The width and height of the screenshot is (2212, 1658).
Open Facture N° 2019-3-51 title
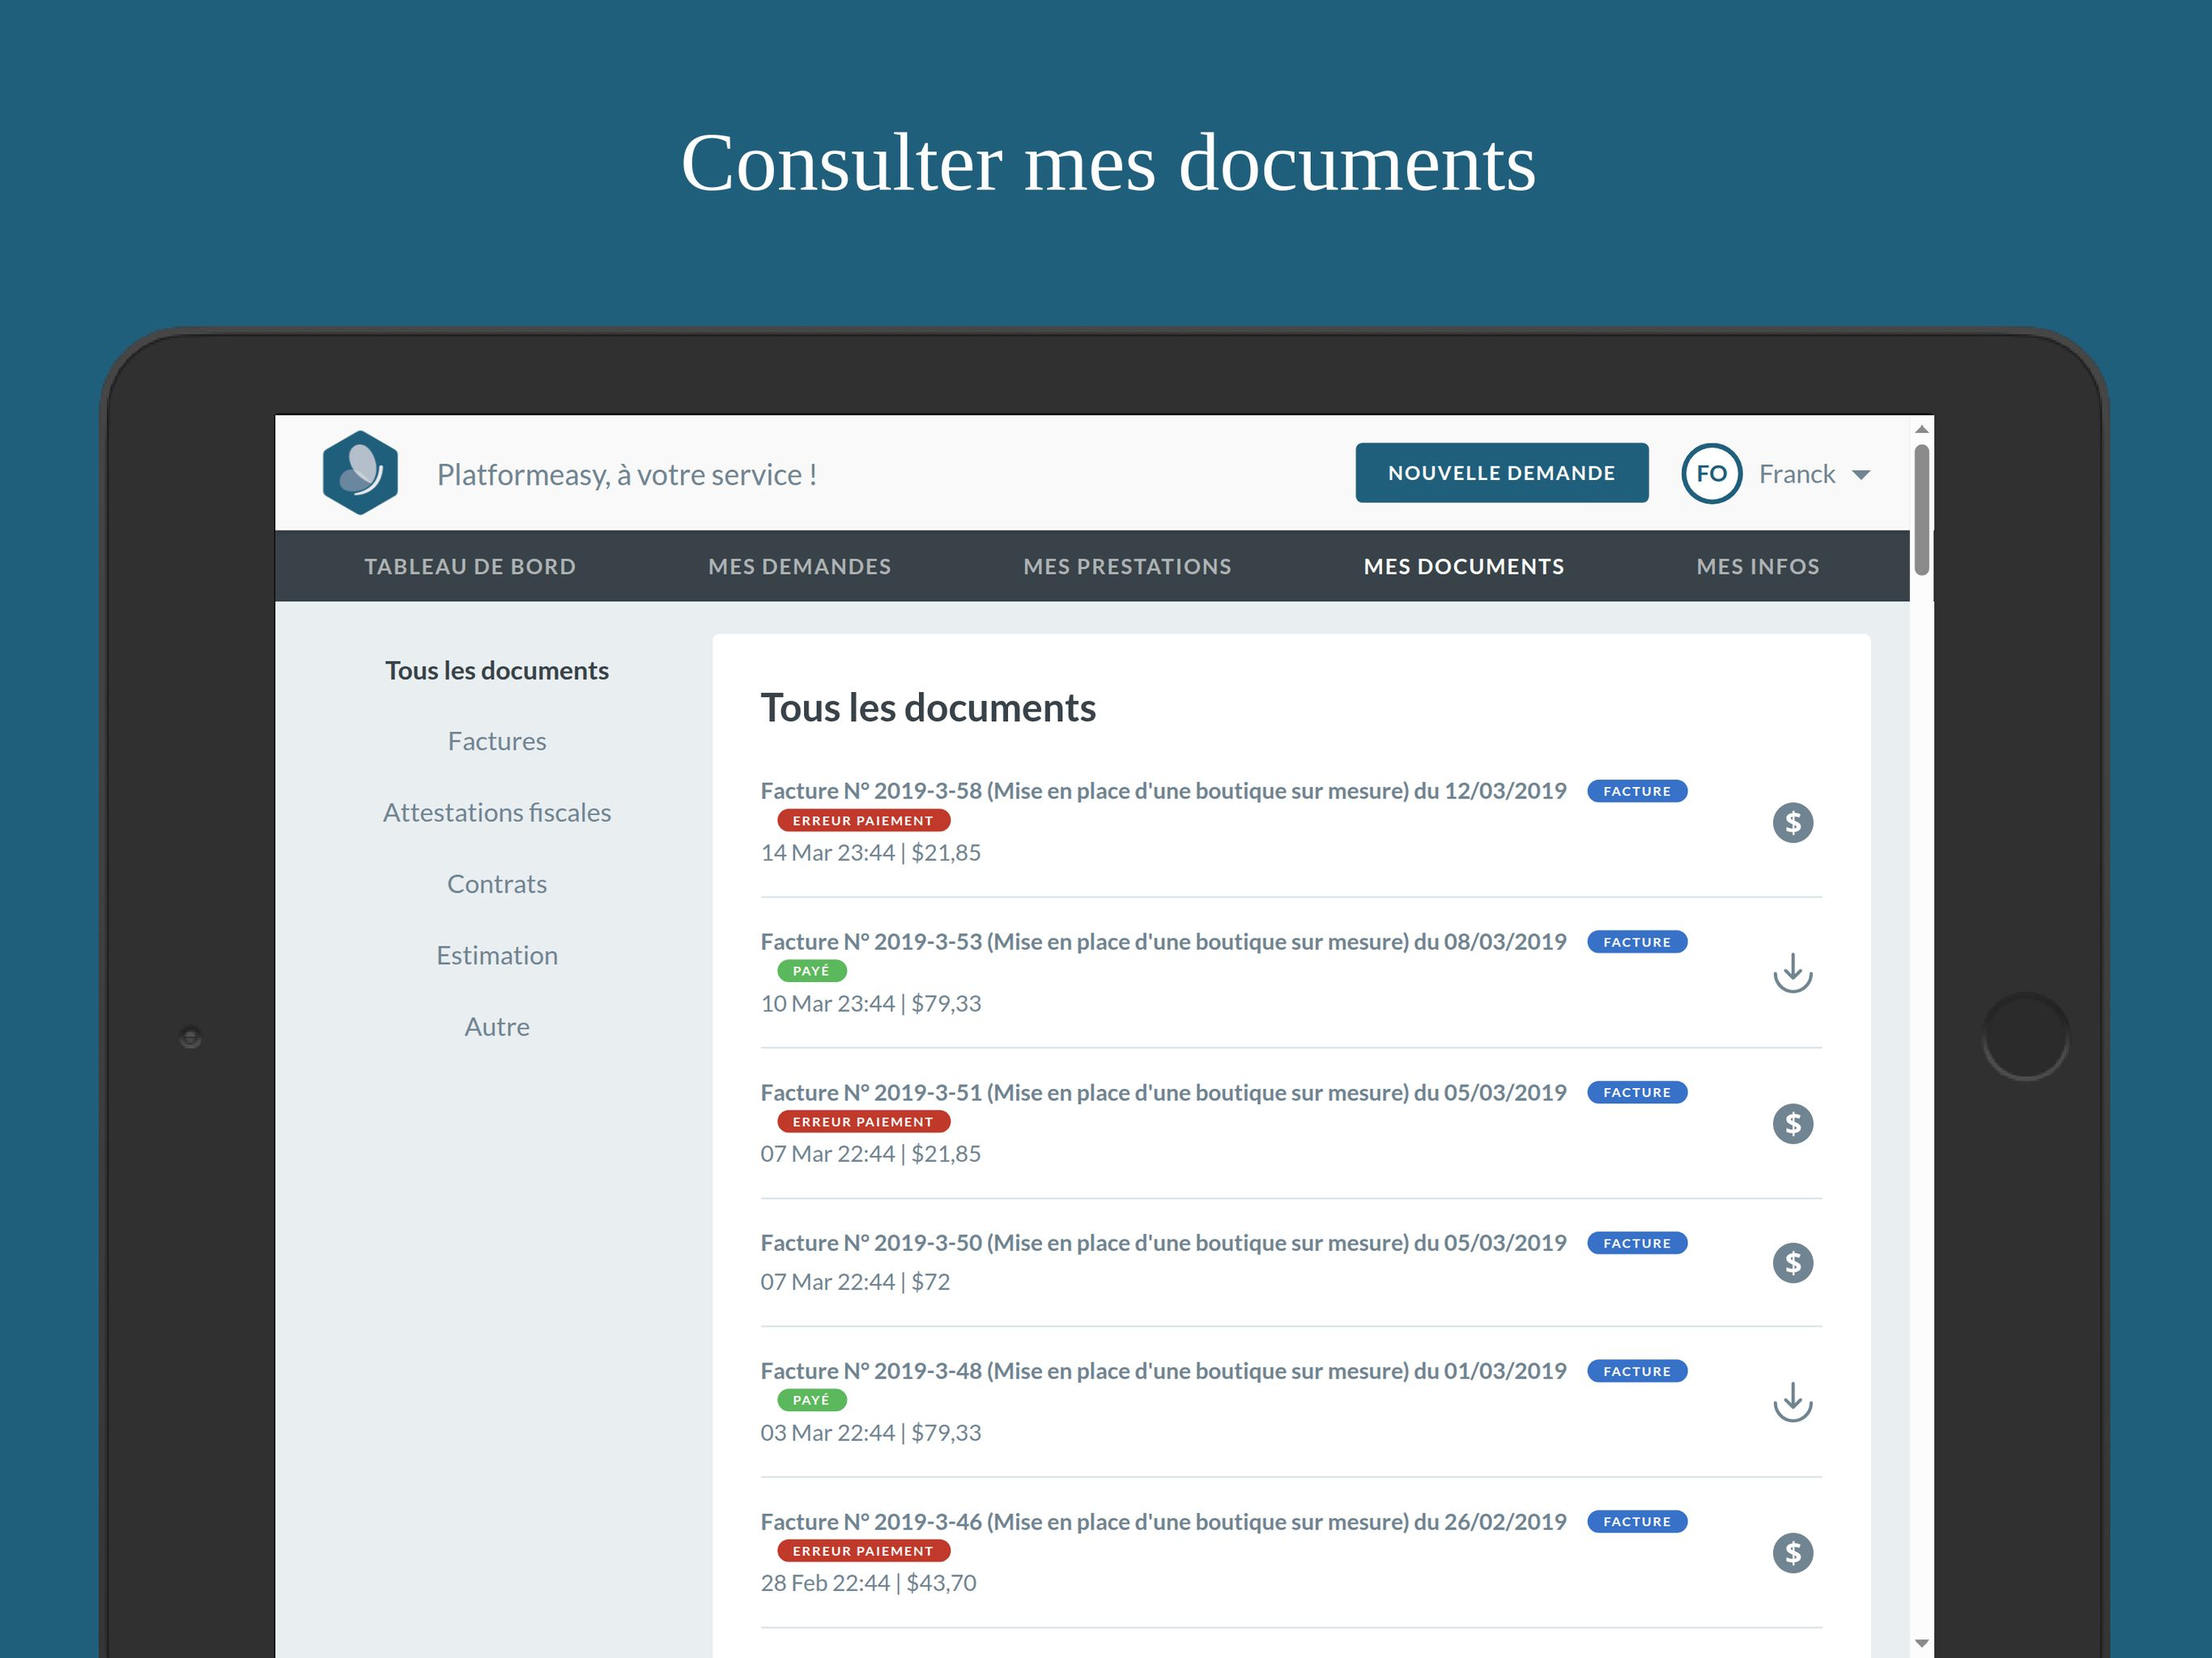[x=1163, y=1093]
